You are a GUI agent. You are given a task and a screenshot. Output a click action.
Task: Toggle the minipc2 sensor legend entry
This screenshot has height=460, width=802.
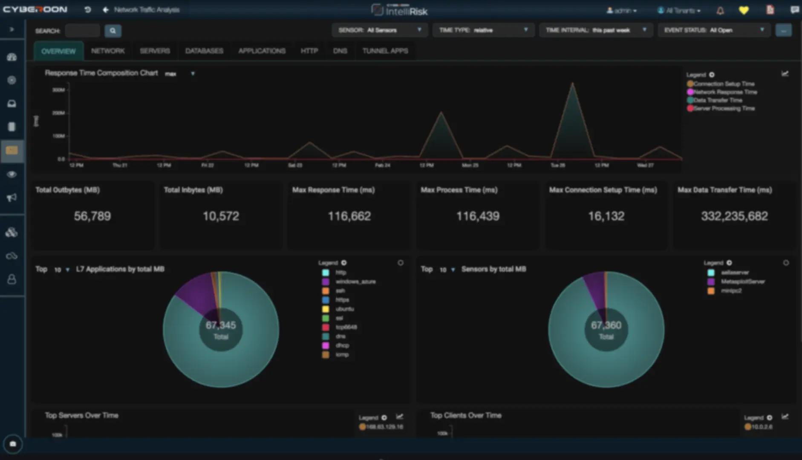(725, 291)
